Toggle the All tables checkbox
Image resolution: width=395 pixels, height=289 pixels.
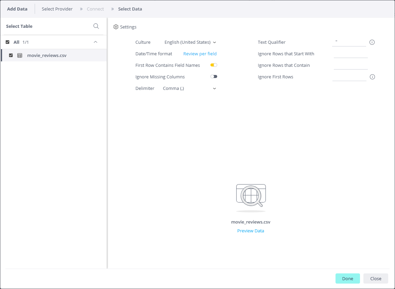click(7, 42)
